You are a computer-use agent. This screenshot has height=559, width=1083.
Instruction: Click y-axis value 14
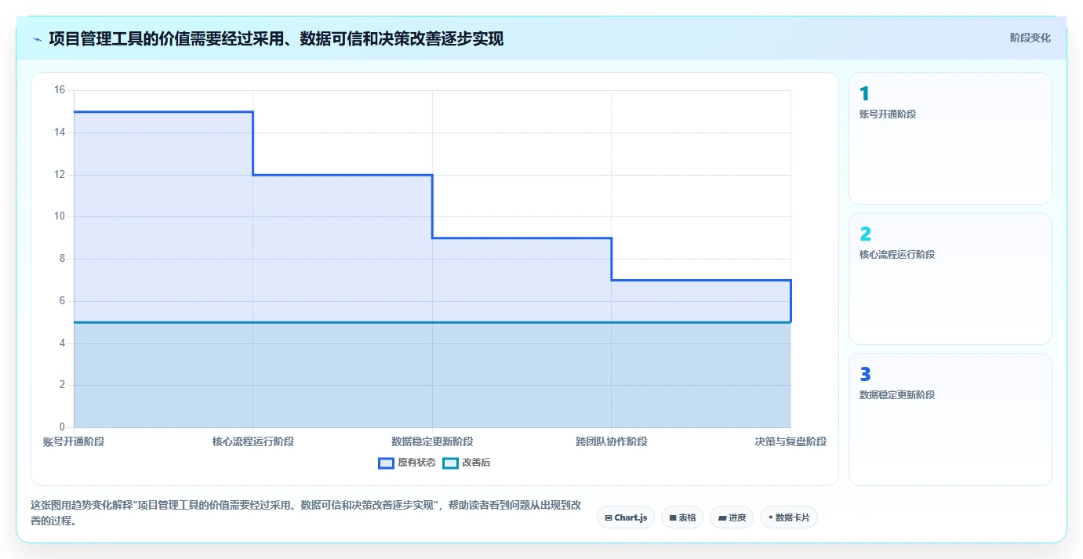(60, 132)
